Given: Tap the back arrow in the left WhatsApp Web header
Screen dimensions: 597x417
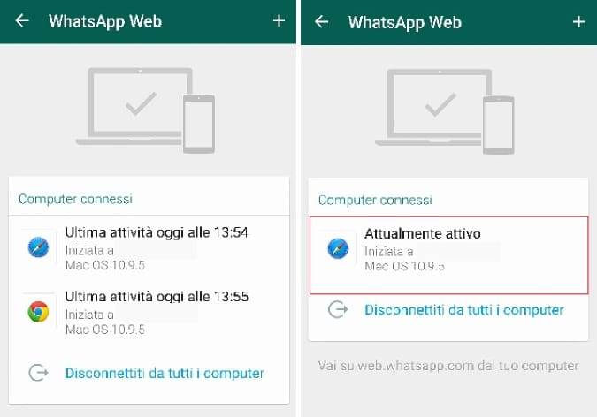Looking at the screenshot, I should click(x=22, y=20).
